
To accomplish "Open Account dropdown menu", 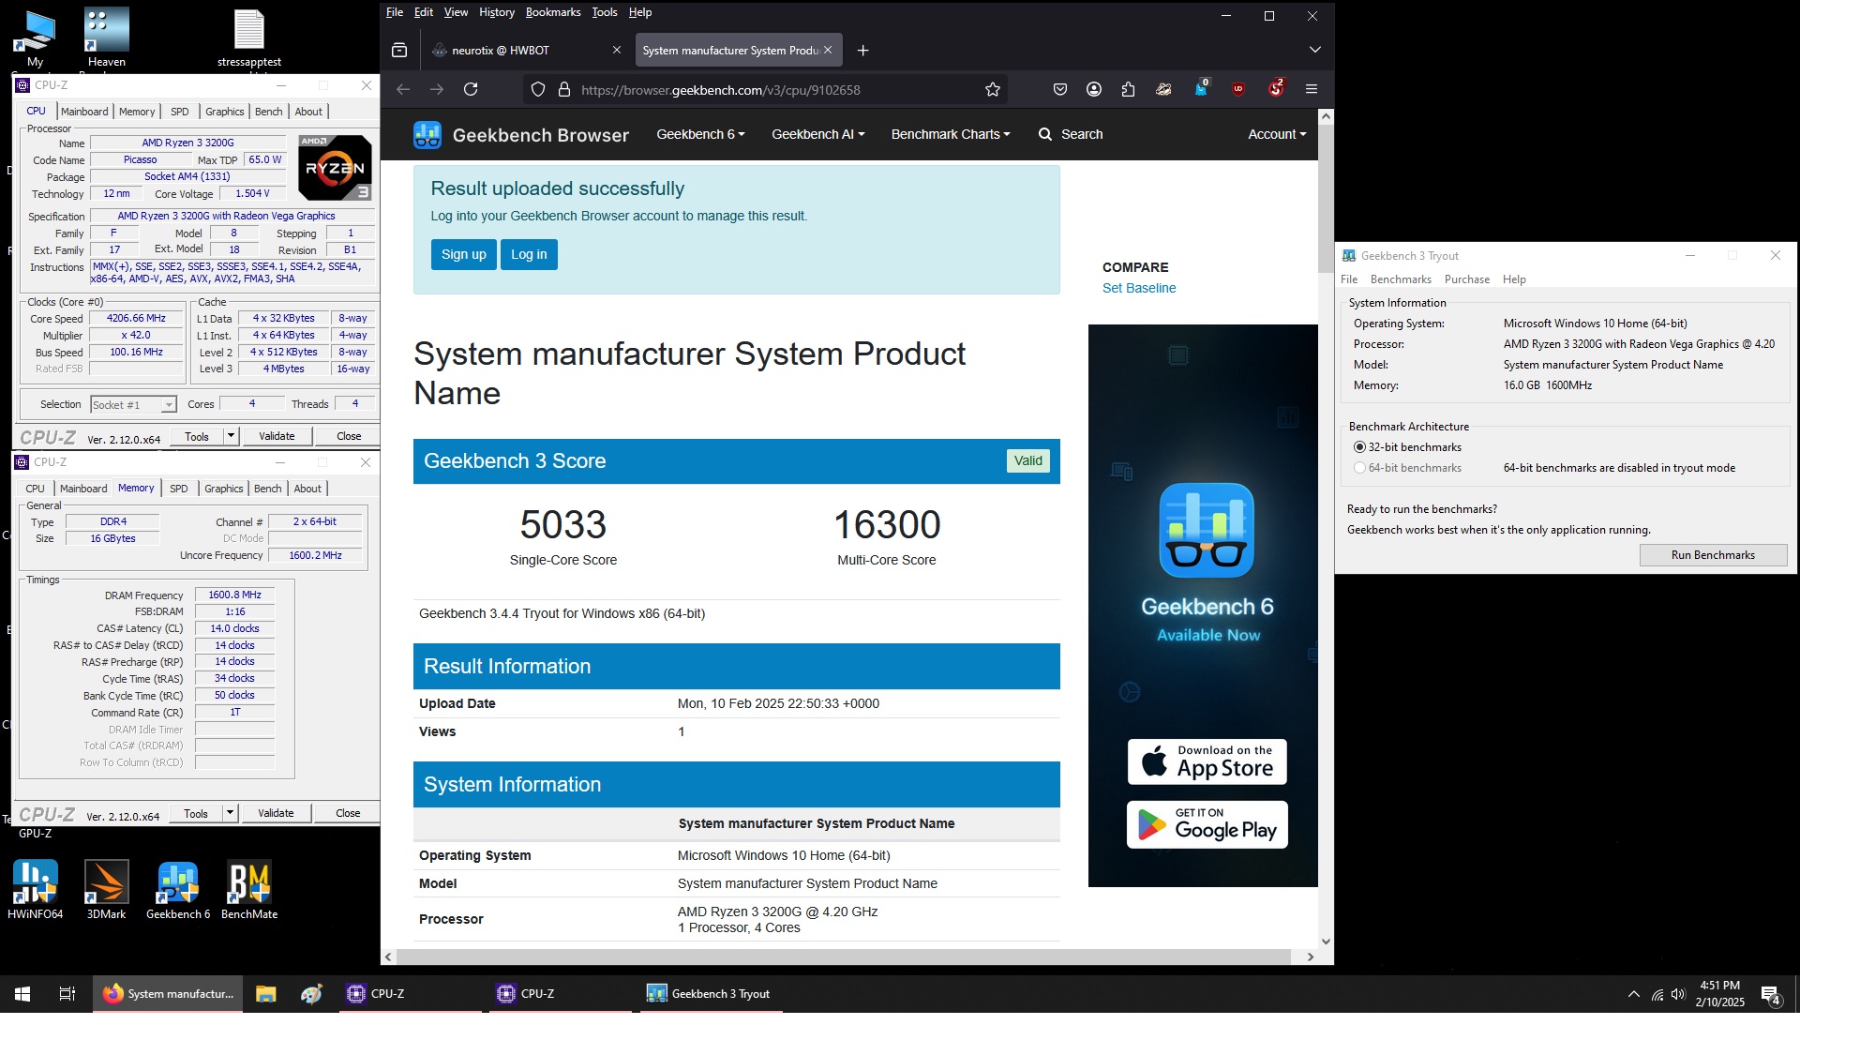I will click(x=1277, y=134).
